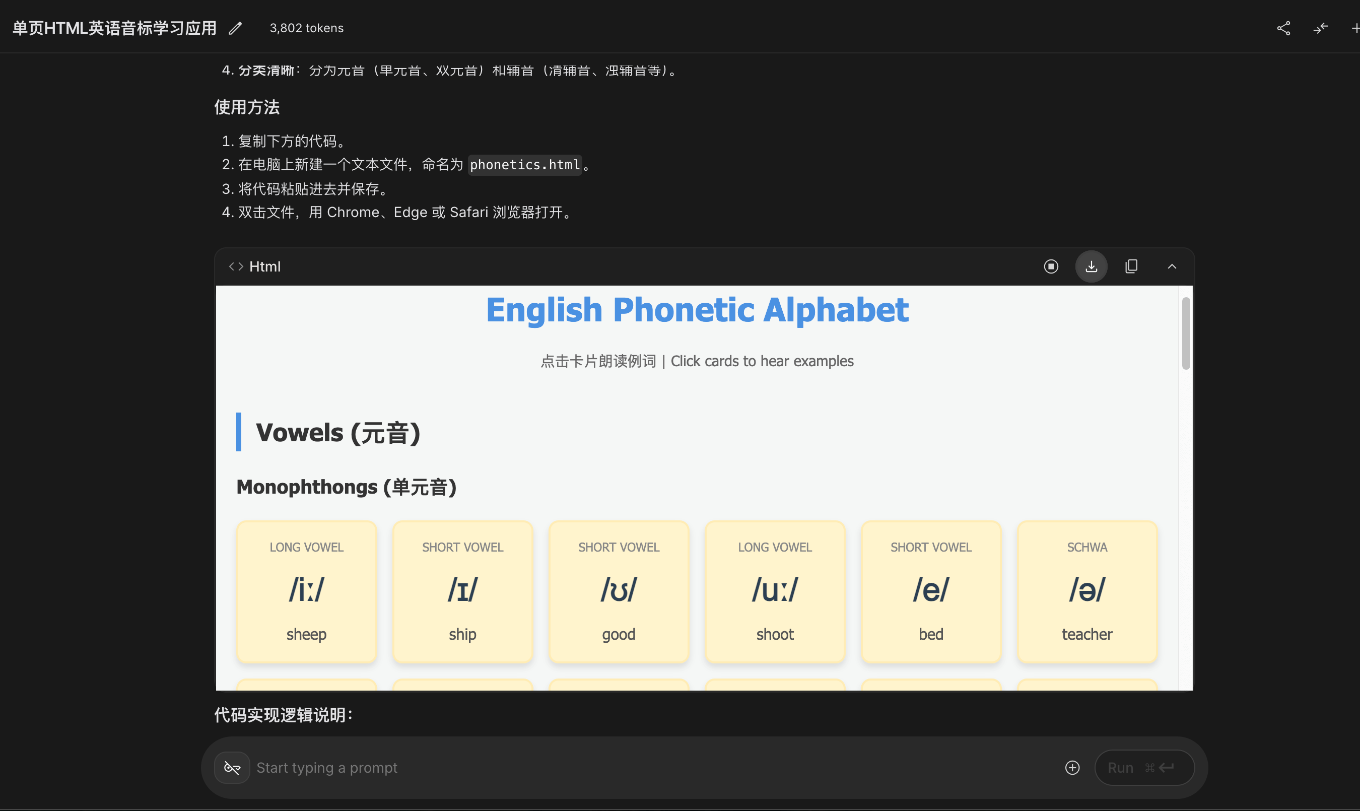The width and height of the screenshot is (1360, 811).
Task: Click the preview pane vertical scrollbar
Action: (x=1185, y=333)
